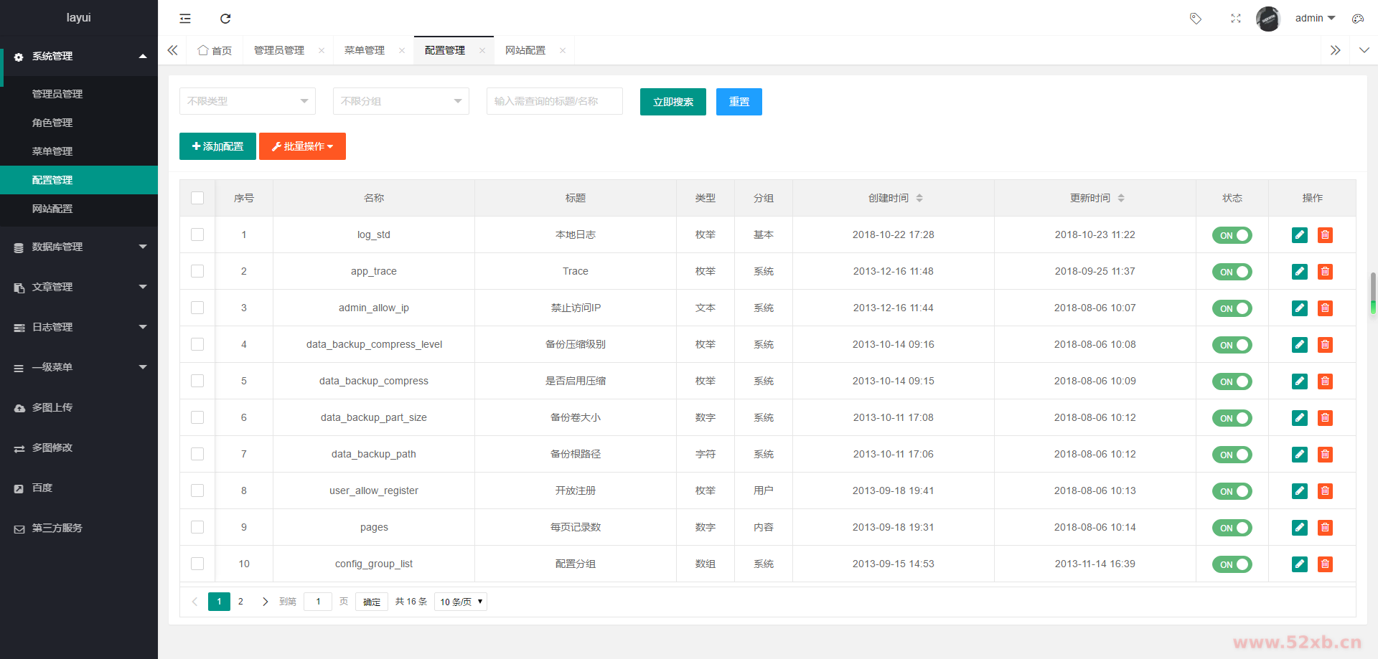The image size is (1378, 659).
Task: Open the message/tag notifications icon
Action: [1196, 19]
